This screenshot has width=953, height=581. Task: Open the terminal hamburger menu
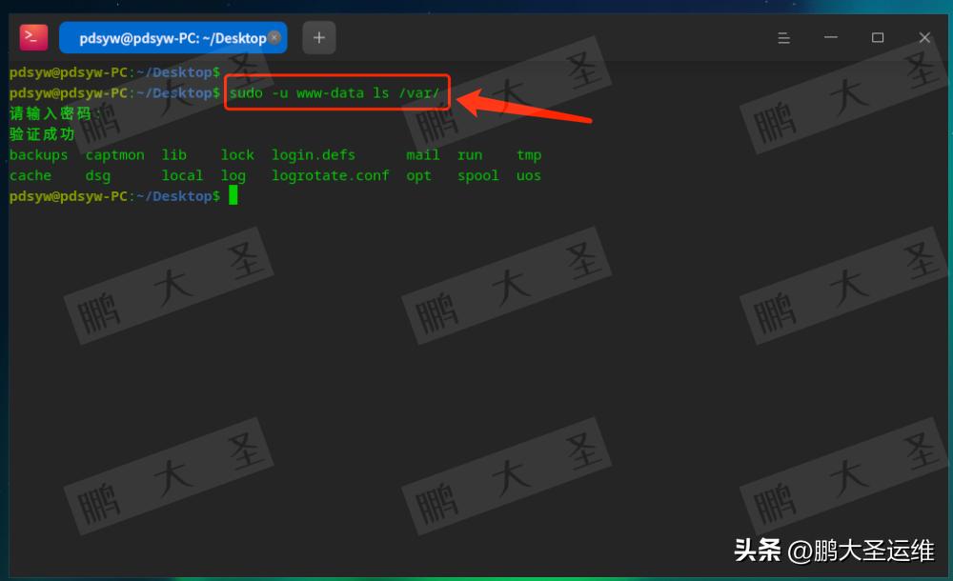point(784,38)
